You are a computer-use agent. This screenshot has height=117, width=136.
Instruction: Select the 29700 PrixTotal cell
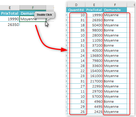pyautogui.click(x=94, y=91)
